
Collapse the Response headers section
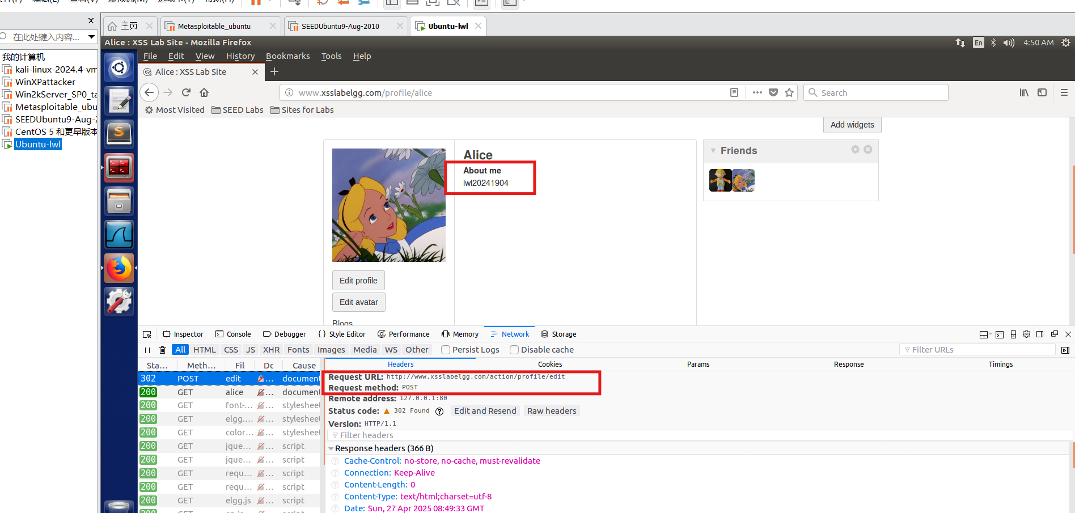point(331,448)
